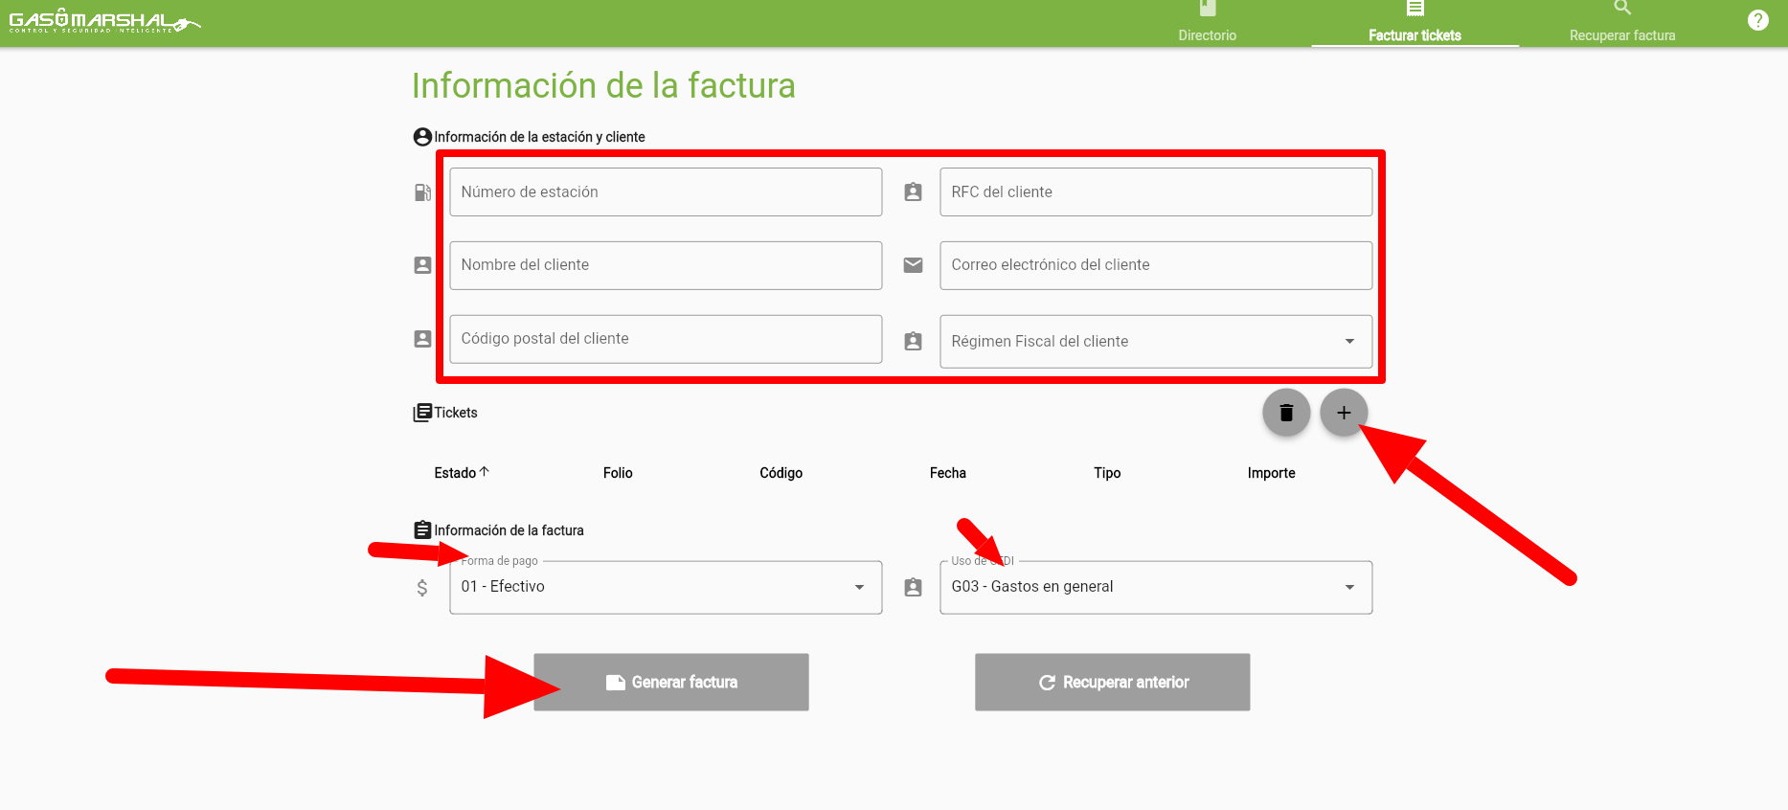This screenshot has width=1788, height=810.
Task: Click the Recuperar anterior button
Action: pyautogui.click(x=1113, y=682)
